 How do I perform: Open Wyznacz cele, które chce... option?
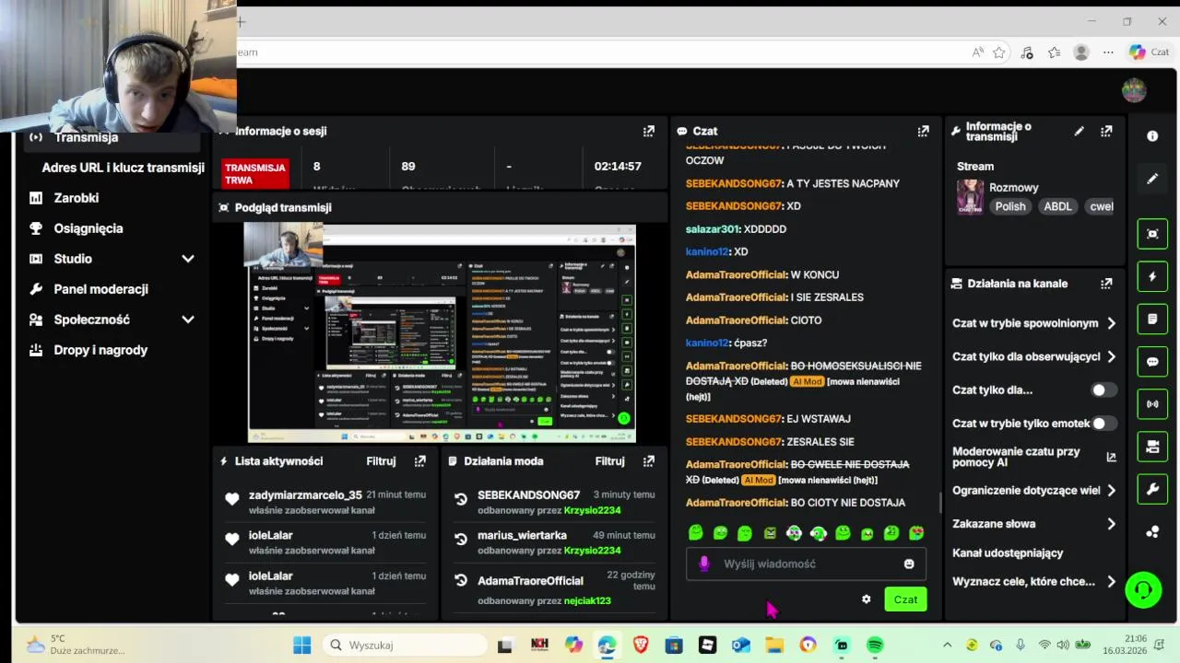pyautogui.click(x=1033, y=582)
